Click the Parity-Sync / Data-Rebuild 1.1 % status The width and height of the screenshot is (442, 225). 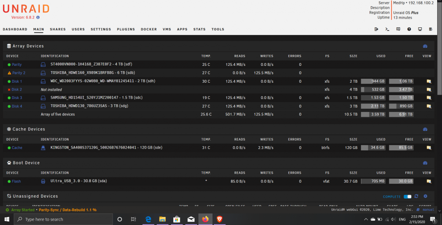(68, 210)
